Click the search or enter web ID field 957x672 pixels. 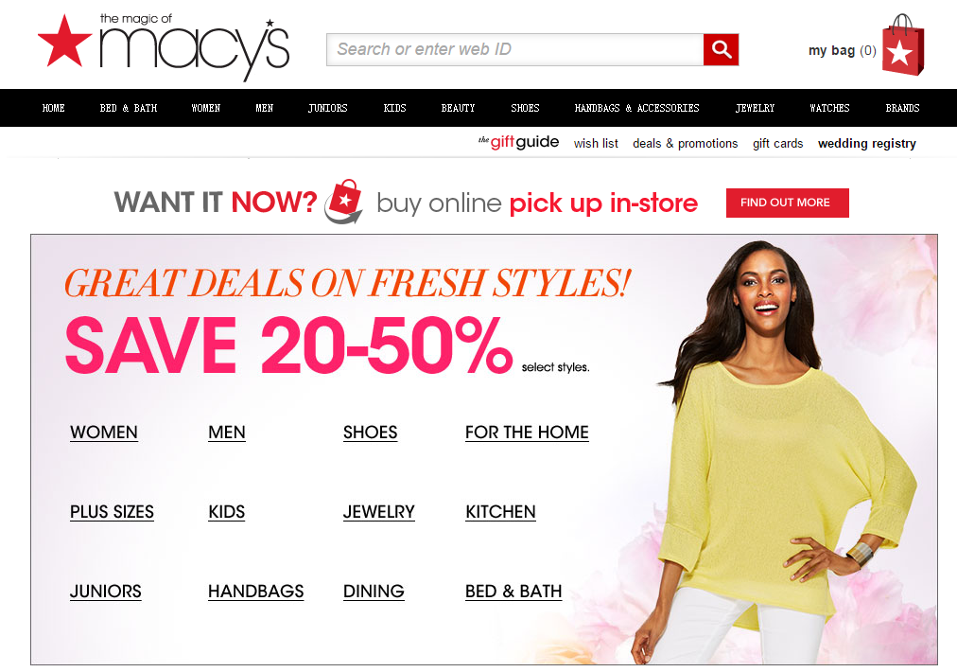(x=515, y=49)
